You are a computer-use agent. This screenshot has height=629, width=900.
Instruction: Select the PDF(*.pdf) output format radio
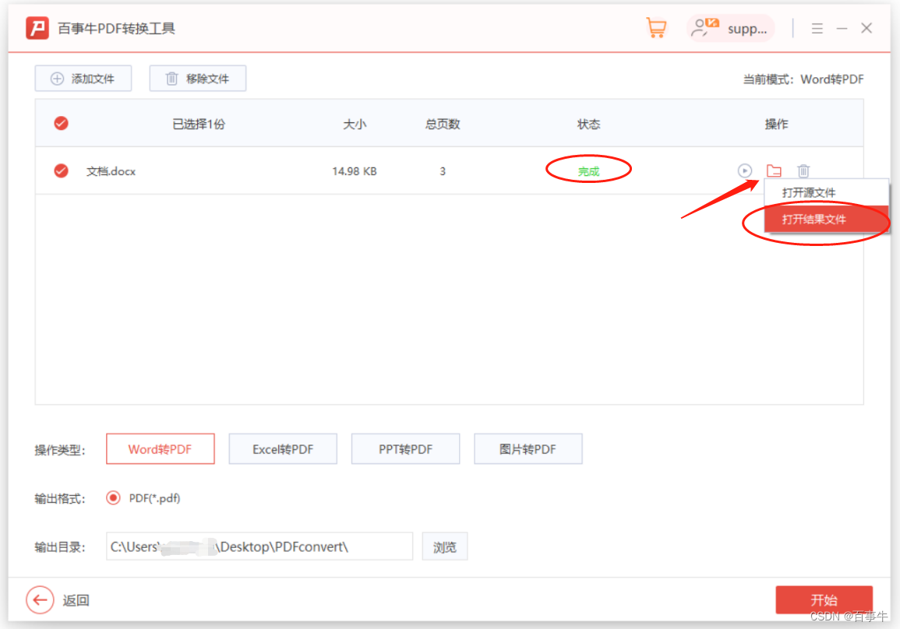coord(113,497)
